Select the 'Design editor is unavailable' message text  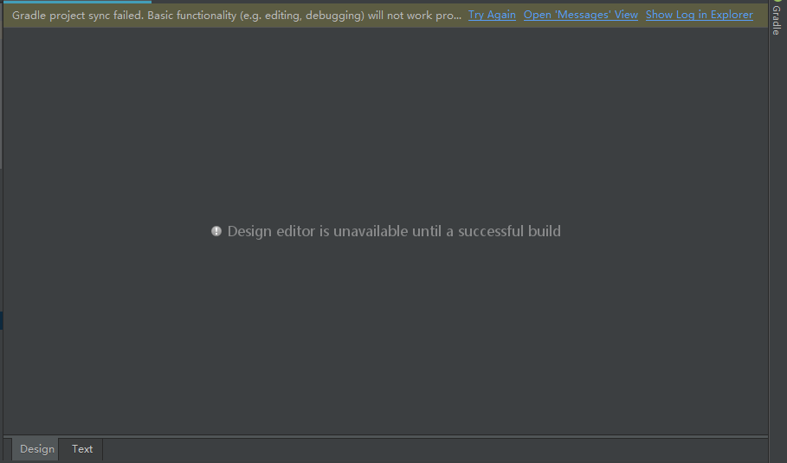394,231
